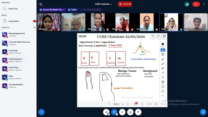208x117 pixels.
Task: Open Priti Kanade webcam tile dropdown
Action: coord(93,29)
